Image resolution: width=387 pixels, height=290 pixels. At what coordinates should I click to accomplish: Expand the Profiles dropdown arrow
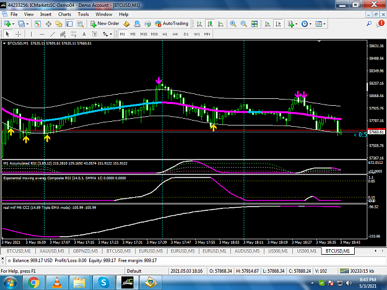[27, 24]
